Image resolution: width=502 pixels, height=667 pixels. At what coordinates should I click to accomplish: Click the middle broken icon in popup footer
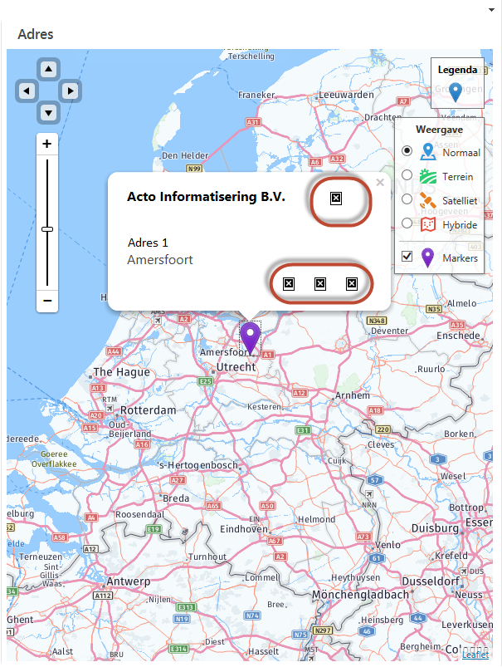click(x=320, y=284)
